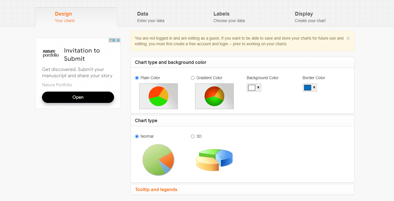The width and height of the screenshot is (394, 201).
Task: Expand the Tooltip and legends section
Action: coord(156,190)
